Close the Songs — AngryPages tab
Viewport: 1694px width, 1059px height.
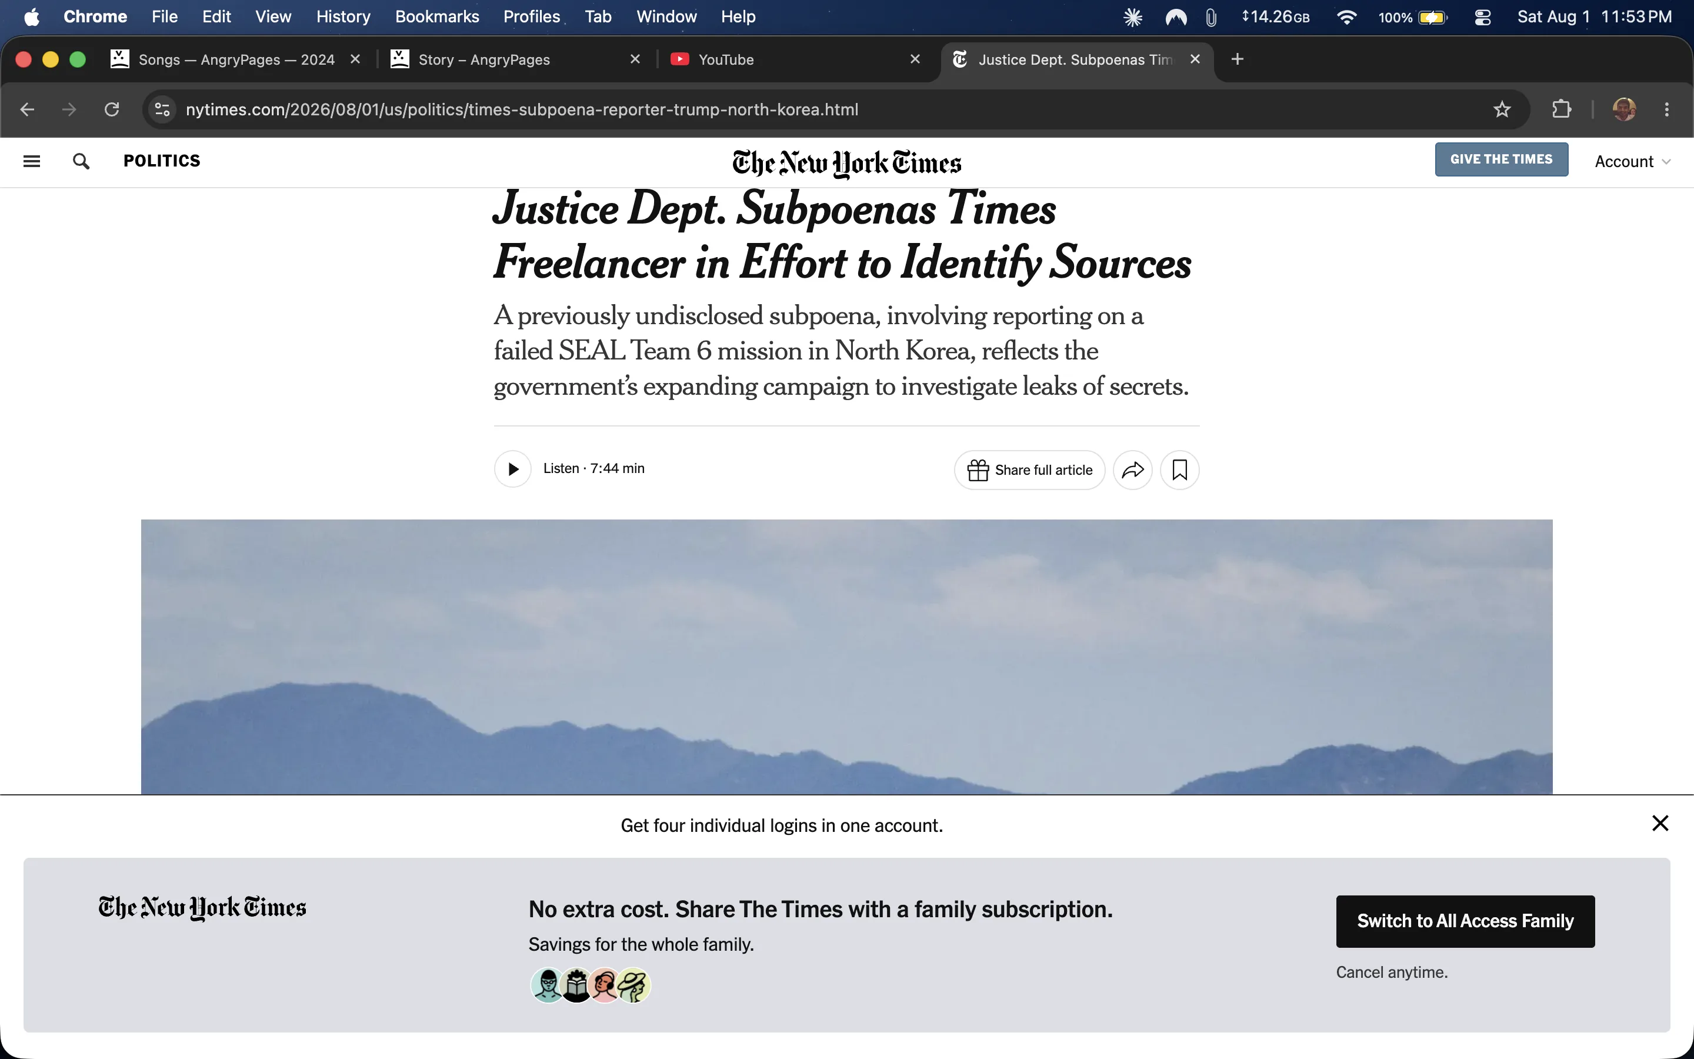tap(356, 59)
